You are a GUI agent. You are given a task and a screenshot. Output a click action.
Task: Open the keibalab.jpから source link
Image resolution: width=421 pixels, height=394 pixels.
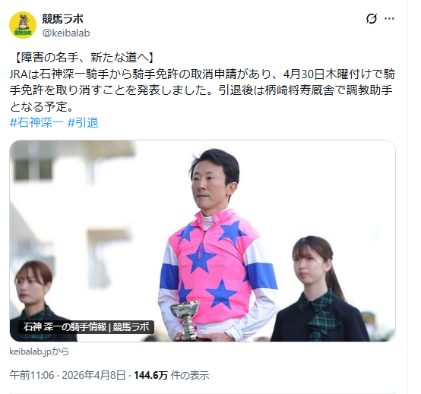40,351
